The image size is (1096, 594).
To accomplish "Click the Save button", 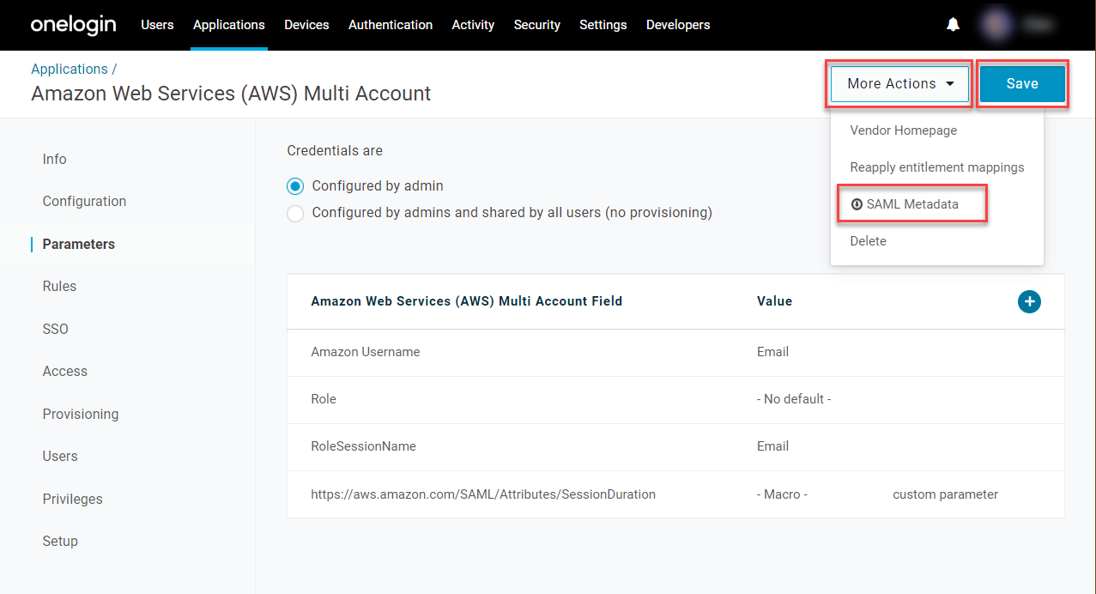I will (x=1022, y=84).
